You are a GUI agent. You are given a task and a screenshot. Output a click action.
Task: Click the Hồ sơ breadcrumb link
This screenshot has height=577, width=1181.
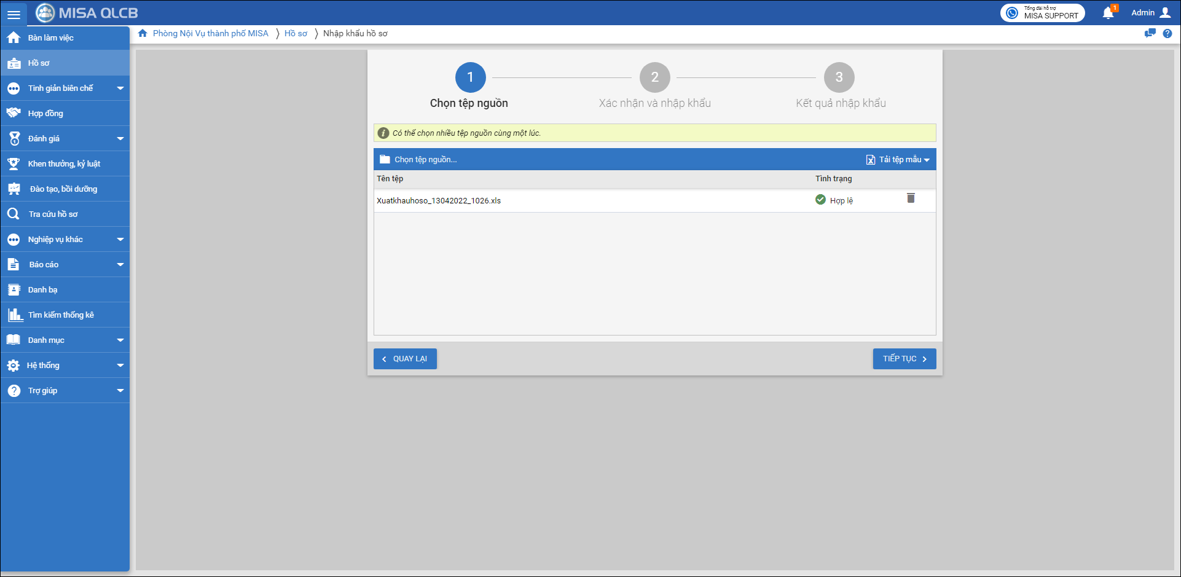(296, 34)
